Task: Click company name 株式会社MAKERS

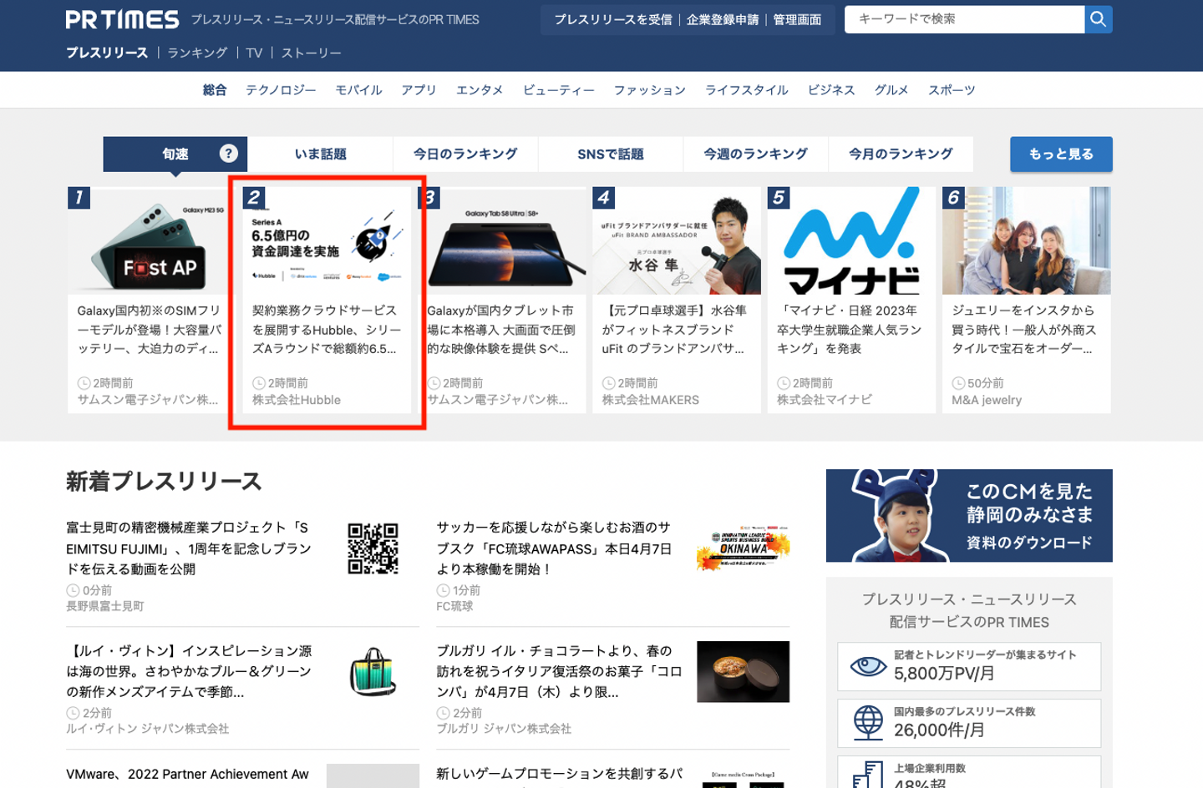Action: (x=651, y=400)
